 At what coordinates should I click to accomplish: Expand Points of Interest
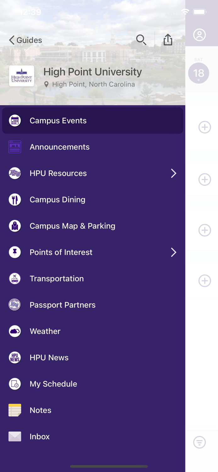[173, 252]
